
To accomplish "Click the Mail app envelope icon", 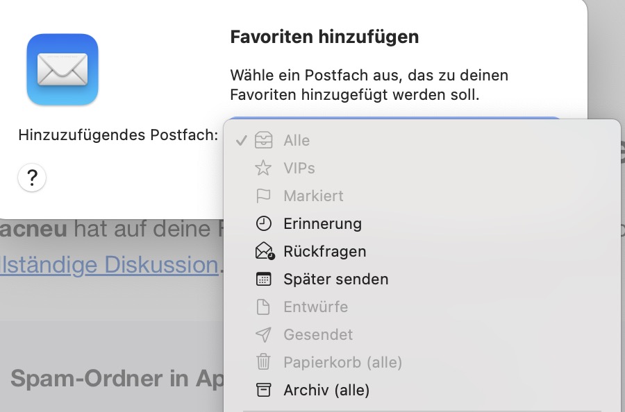I will (62, 69).
